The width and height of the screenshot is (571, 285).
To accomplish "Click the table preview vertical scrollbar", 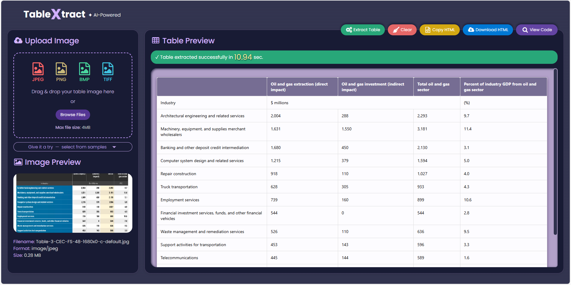I will (x=555, y=151).
